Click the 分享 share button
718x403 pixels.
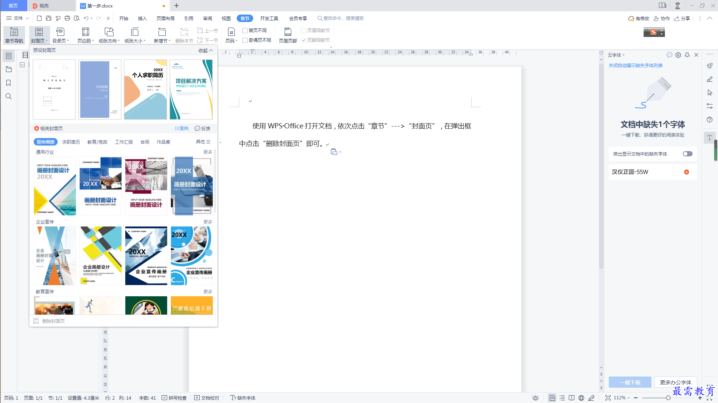682,18
